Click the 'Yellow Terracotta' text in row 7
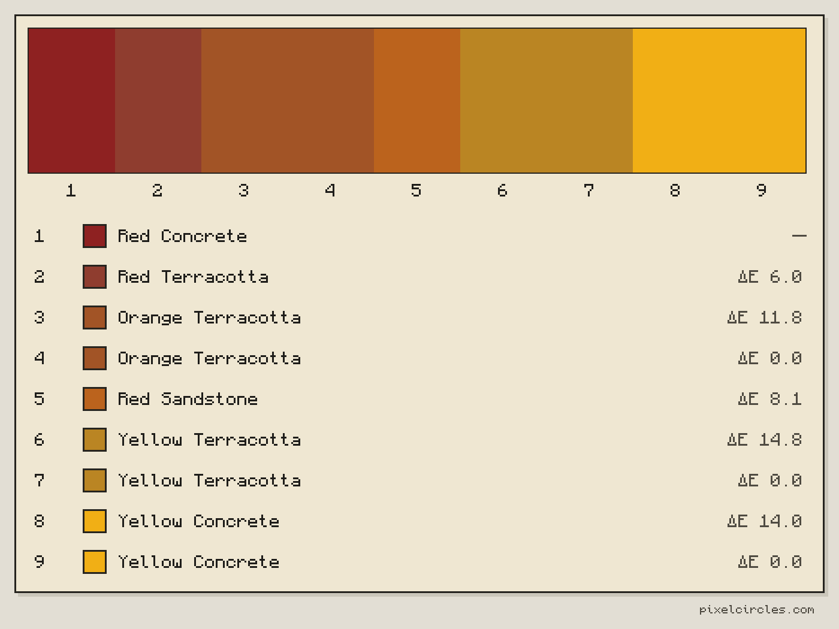Screen dimensions: 839x629 tap(209, 480)
